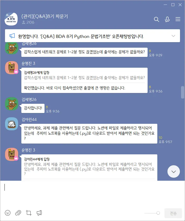Open notice megaphone icon in bottom toolbar
Image resolution: width=185 pixels, height=221 pixels.
(x=39, y=213)
